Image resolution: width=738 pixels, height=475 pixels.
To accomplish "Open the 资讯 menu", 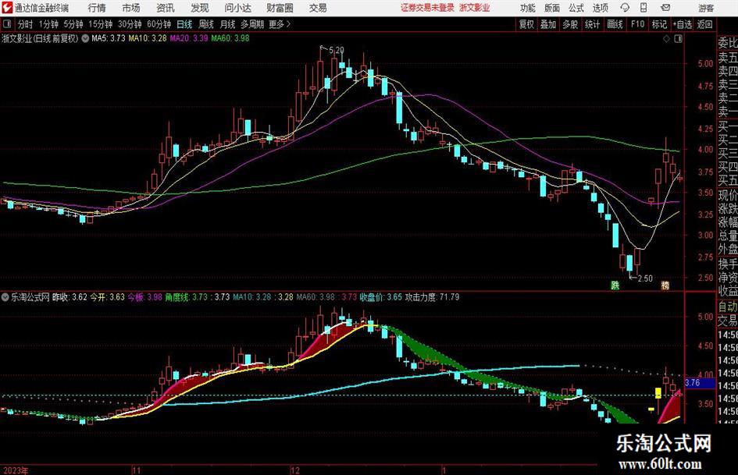I will point(166,8).
